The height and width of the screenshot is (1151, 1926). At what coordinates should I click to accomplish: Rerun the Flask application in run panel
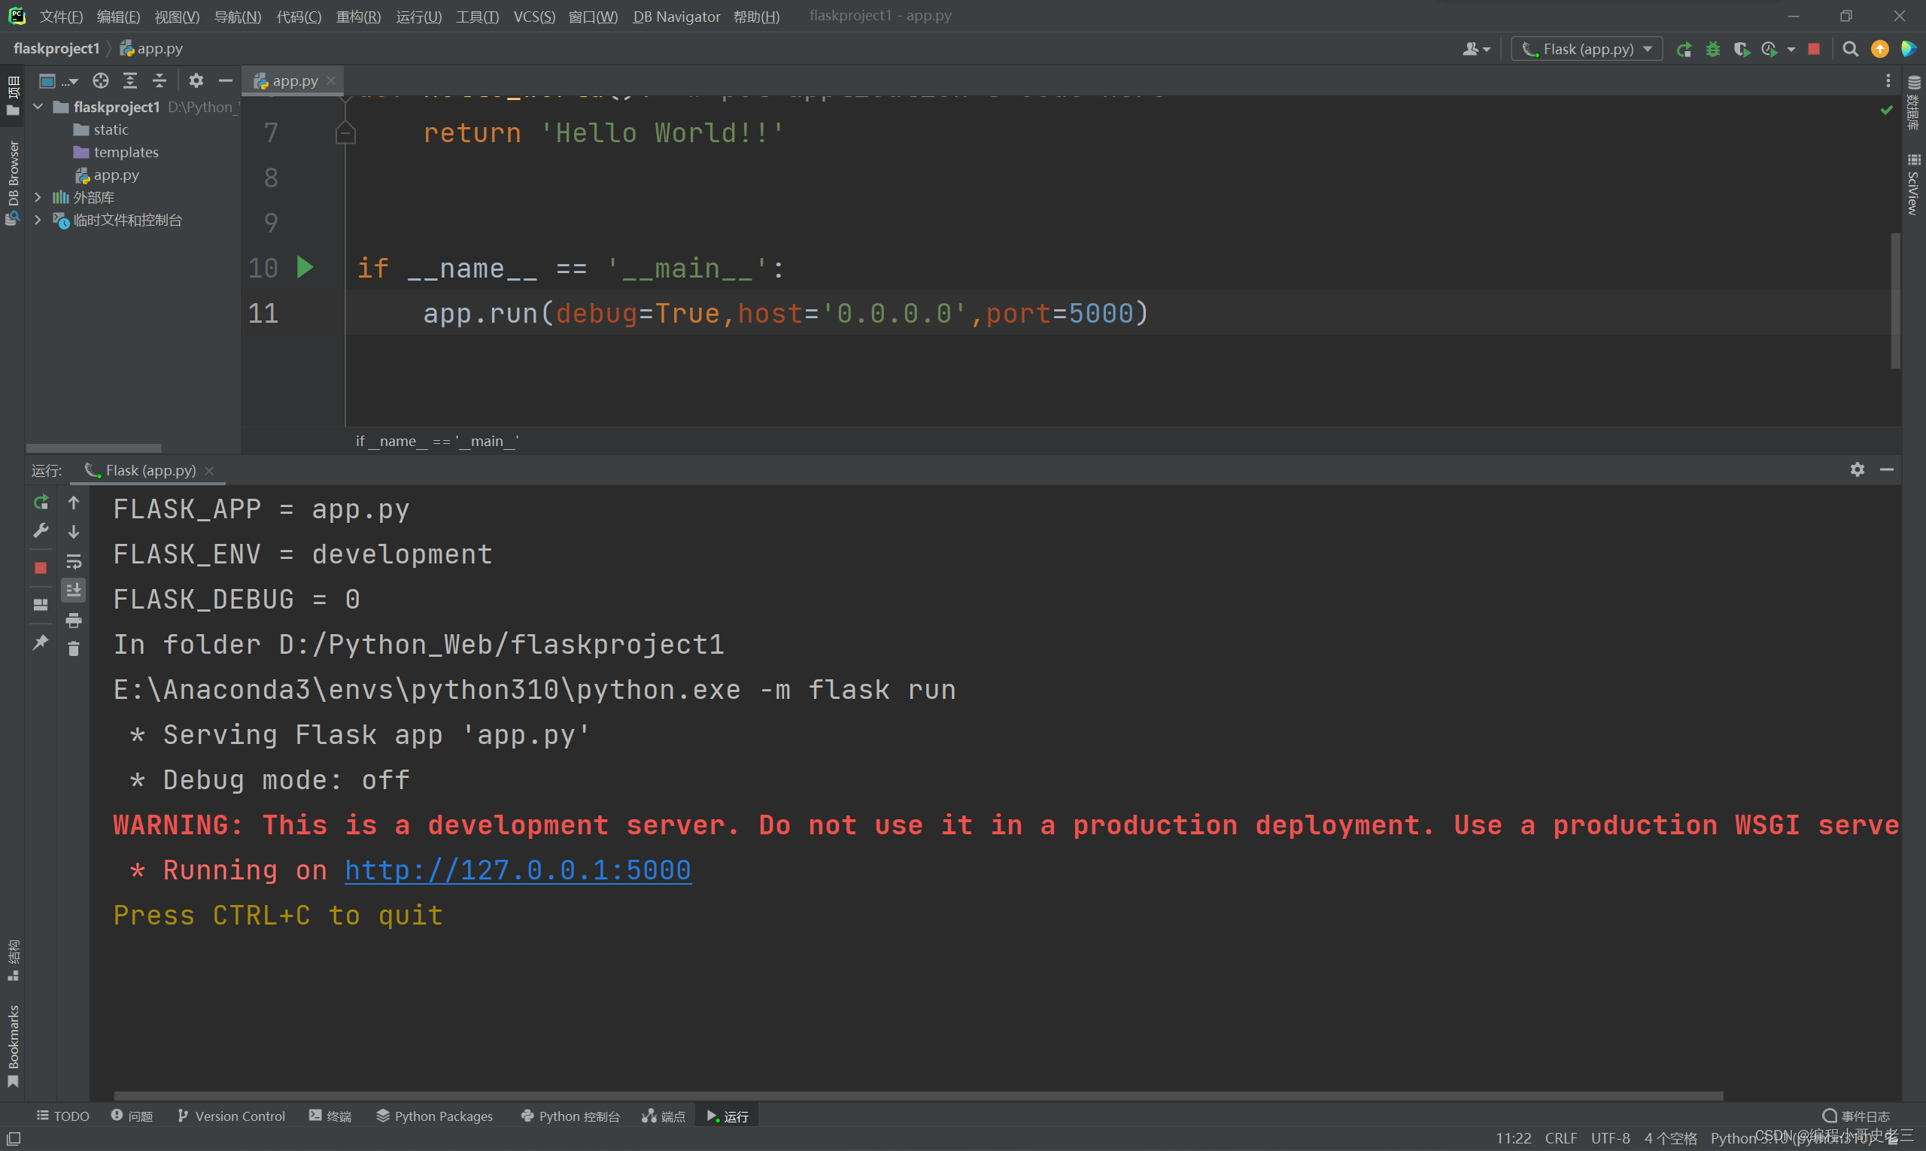[41, 503]
